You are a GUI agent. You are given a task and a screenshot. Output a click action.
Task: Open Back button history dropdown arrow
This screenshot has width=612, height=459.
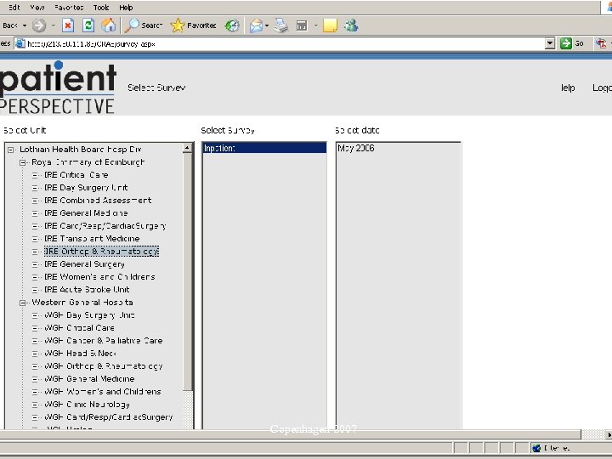click(25, 25)
